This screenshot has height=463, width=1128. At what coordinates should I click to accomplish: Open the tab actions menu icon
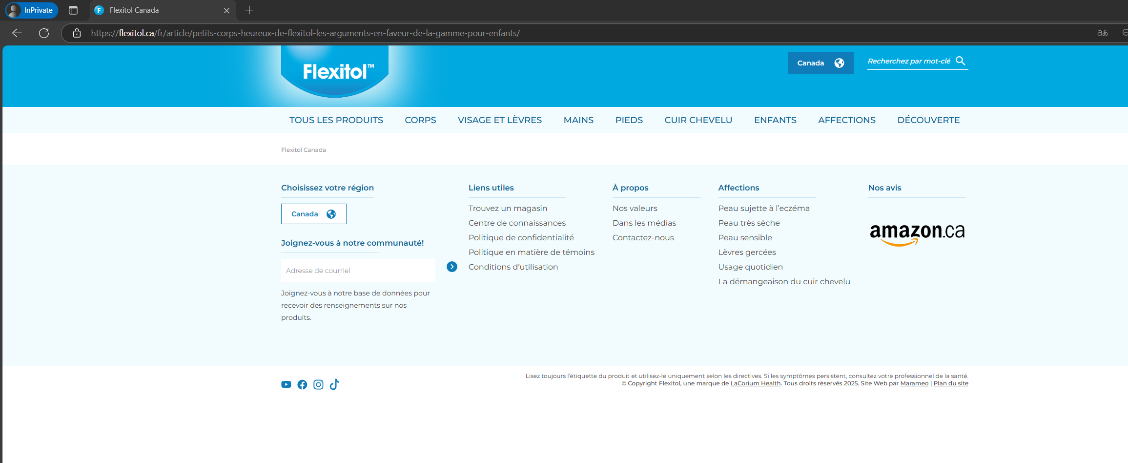[73, 10]
